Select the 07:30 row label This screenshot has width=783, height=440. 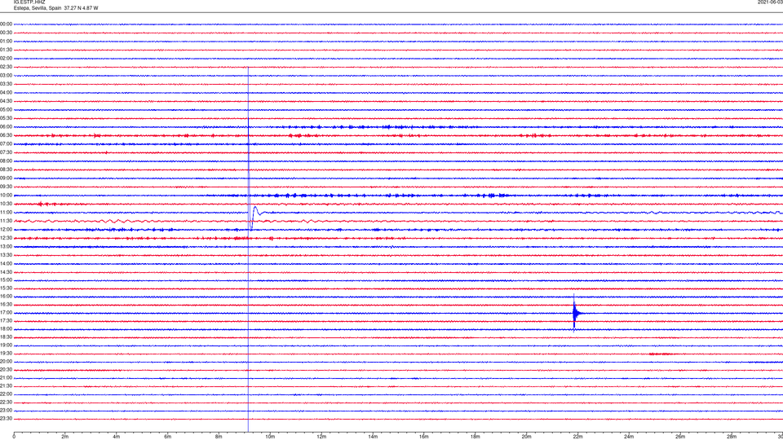(6, 152)
